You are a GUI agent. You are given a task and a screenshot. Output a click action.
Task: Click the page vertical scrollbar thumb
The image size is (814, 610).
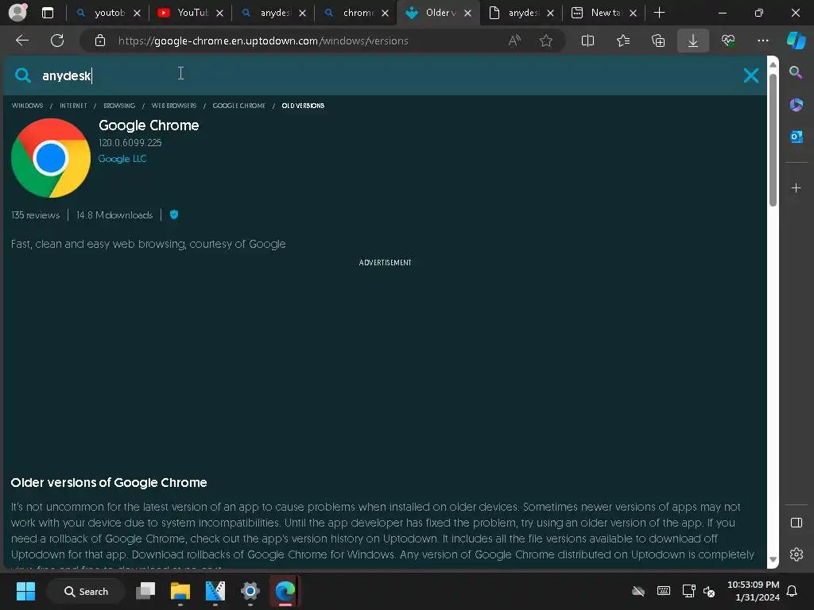[773, 140]
